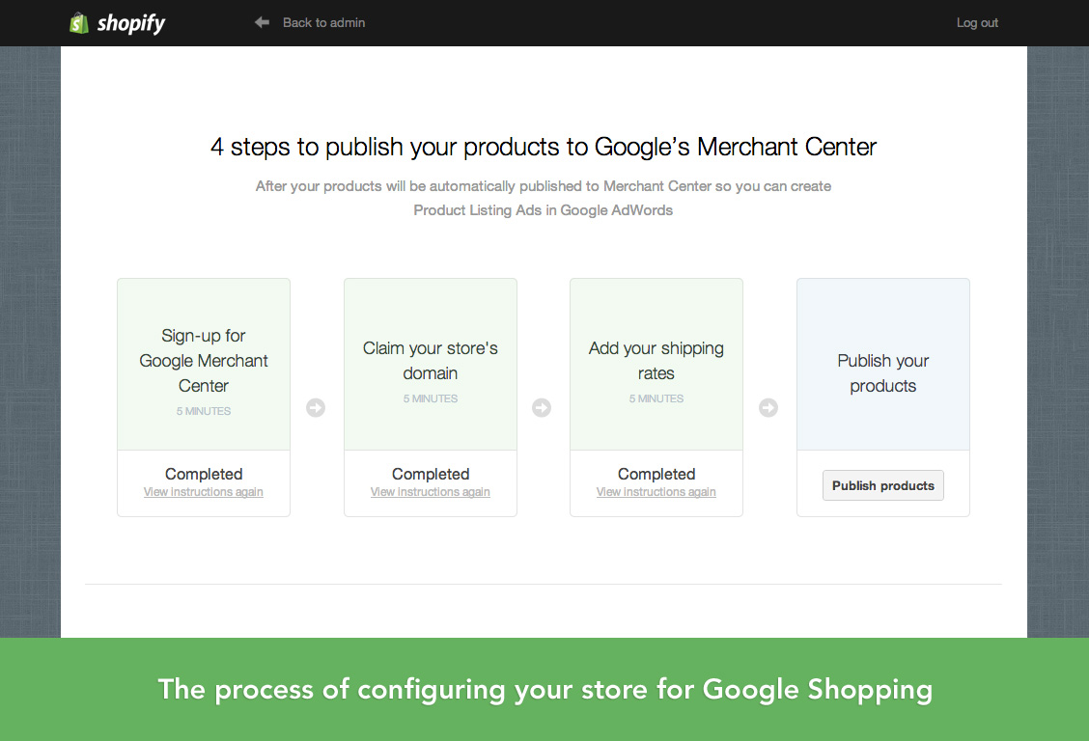Screen dimensions: 1089x741
Task: Click the arrow icon after the shipping rates step
Action: tap(768, 407)
